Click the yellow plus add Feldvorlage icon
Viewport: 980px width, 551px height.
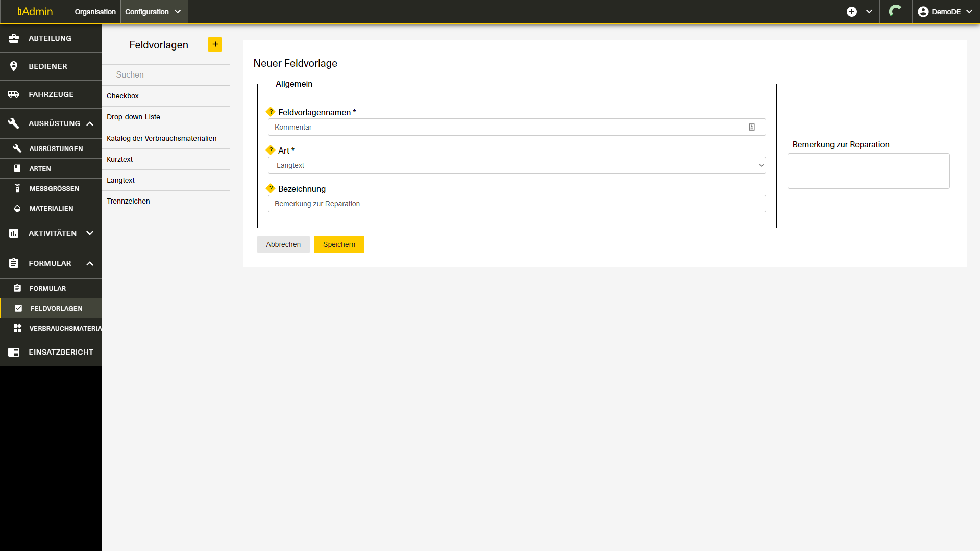pyautogui.click(x=215, y=44)
